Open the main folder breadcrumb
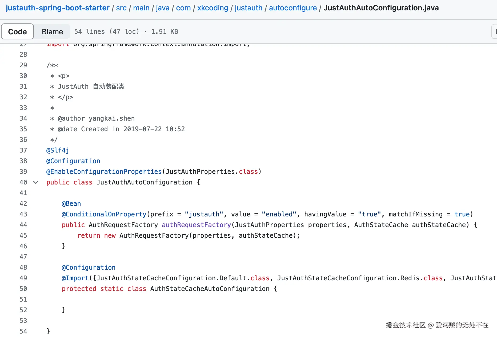This screenshot has width=497, height=337. coord(141,8)
